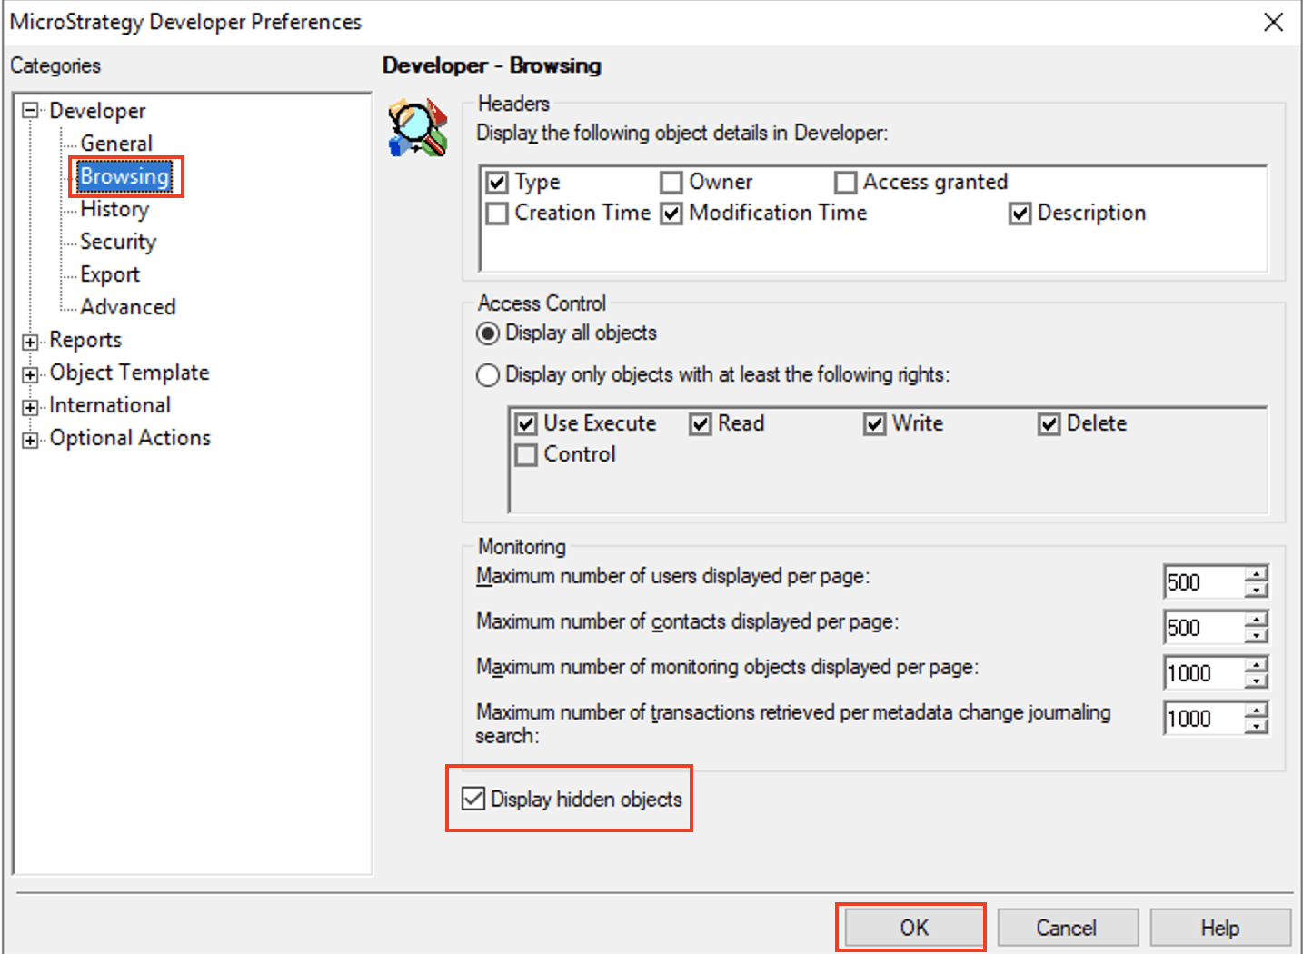Go to the Advanced preferences category
The image size is (1303, 954).
[x=127, y=307]
